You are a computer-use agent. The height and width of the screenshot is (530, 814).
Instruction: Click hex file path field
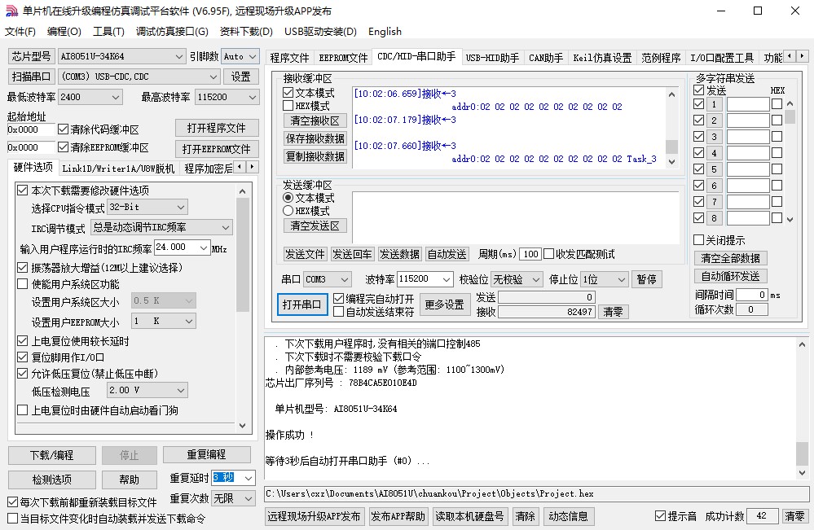click(x=537, y=493)
